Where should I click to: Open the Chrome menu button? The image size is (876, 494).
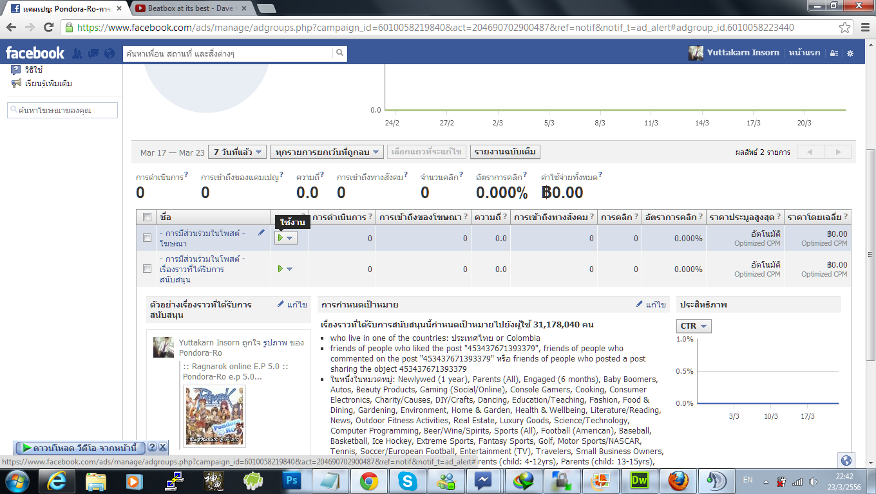point(864,28)
